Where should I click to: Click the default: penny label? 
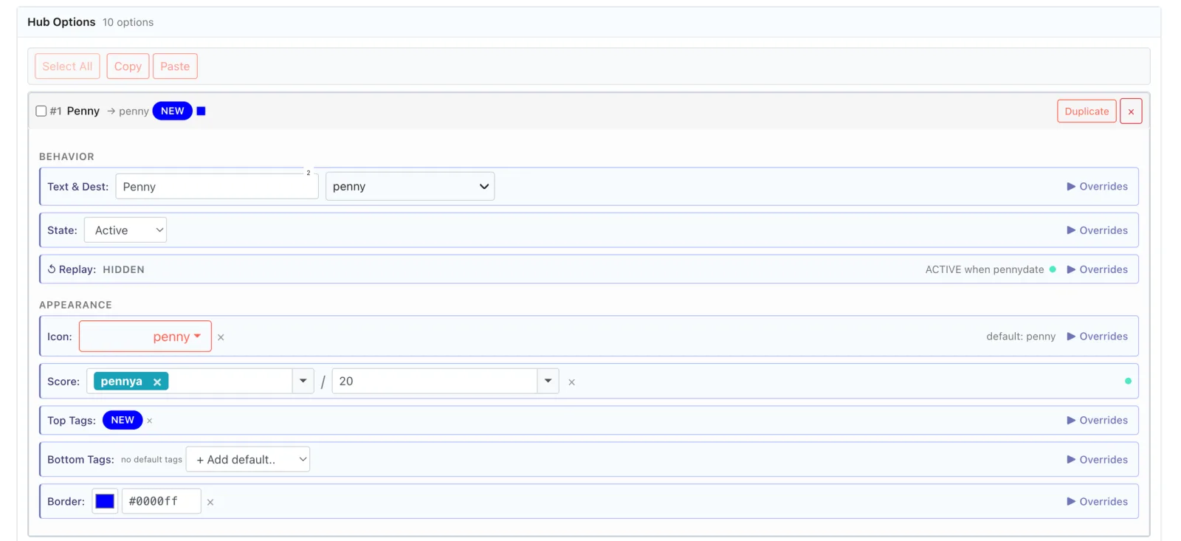(1021, 337)
